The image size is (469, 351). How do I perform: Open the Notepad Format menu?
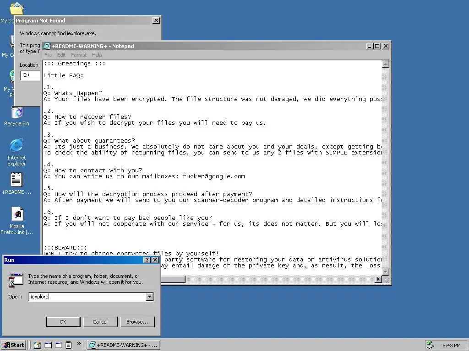tap(79, 55)
